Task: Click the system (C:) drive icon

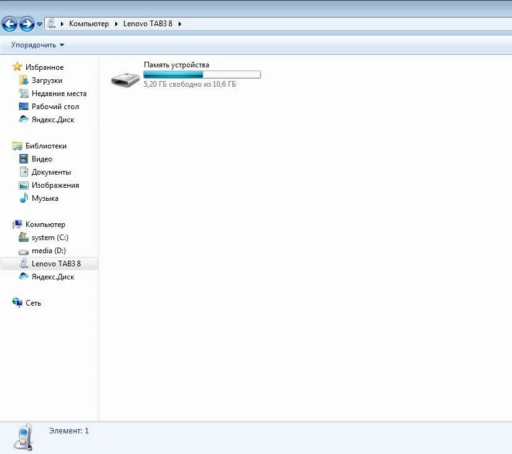Action: (24, 238)
